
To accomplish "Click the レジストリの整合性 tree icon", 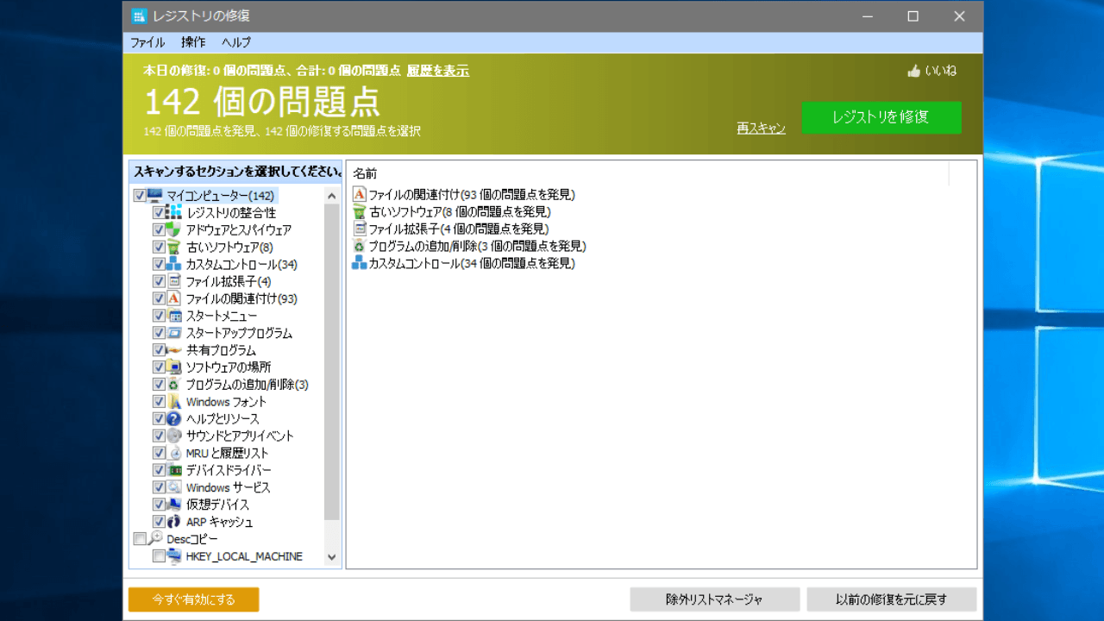I will click(174, 212).
